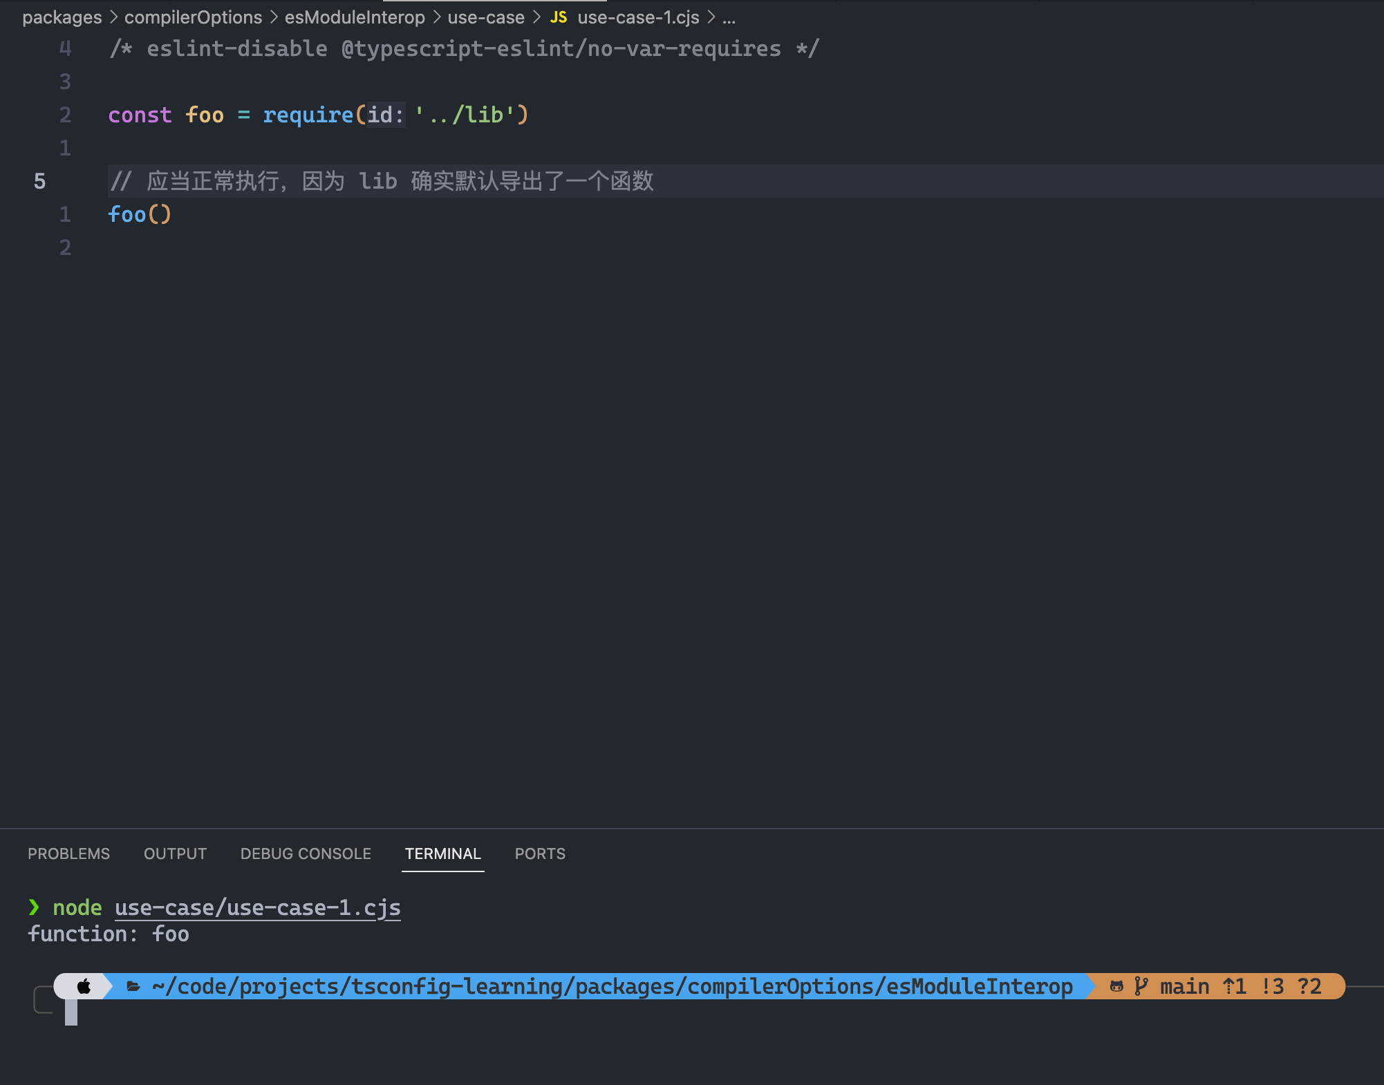Click the 'packages' breadcrumb segment

click(62, 17)
